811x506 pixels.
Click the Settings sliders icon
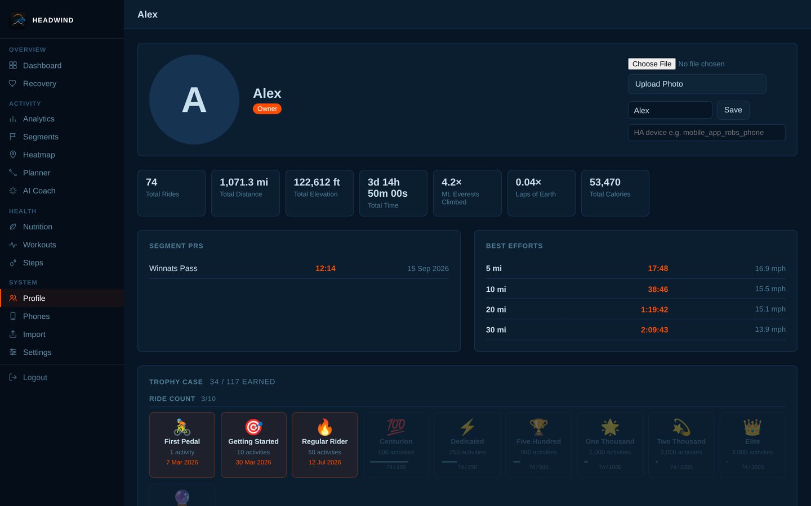click(13, 352)
